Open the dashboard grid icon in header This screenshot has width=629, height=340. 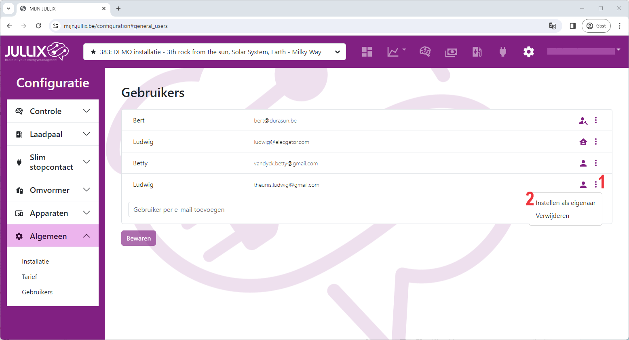(x=367, y=52)
